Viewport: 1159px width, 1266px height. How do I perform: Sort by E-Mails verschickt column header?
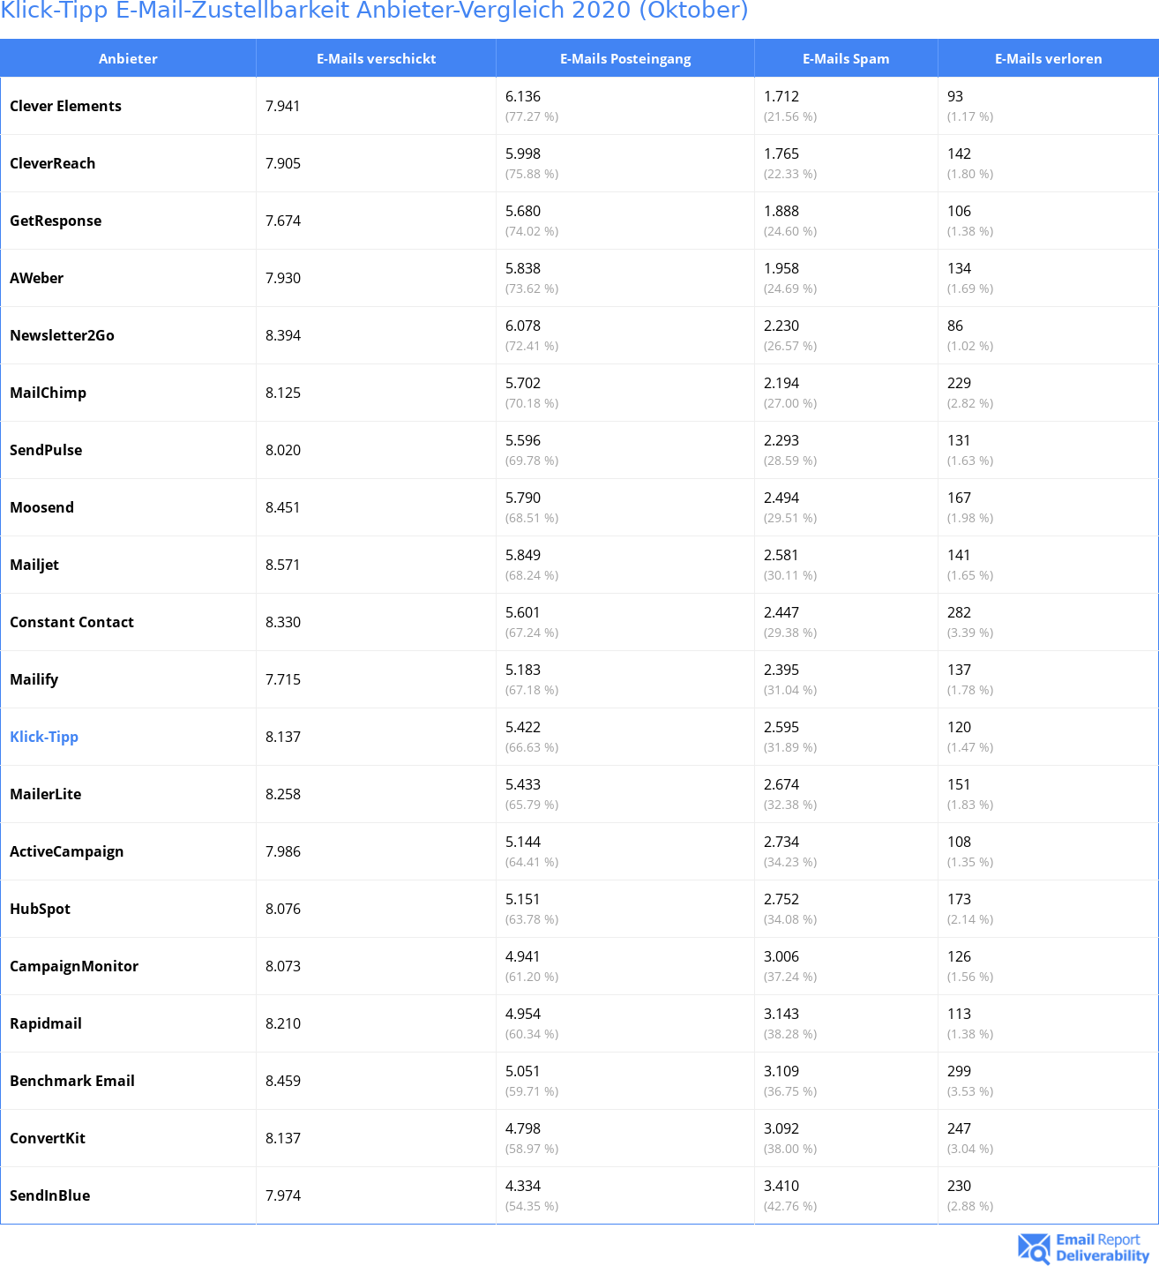[x=377, y=58]
